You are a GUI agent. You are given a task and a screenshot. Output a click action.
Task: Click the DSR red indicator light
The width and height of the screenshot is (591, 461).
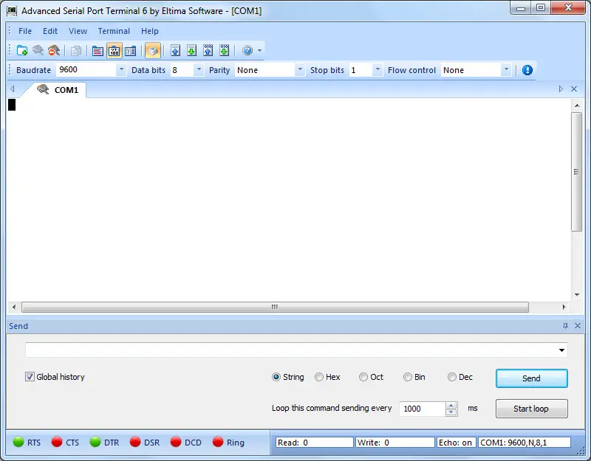pos(135,442)
